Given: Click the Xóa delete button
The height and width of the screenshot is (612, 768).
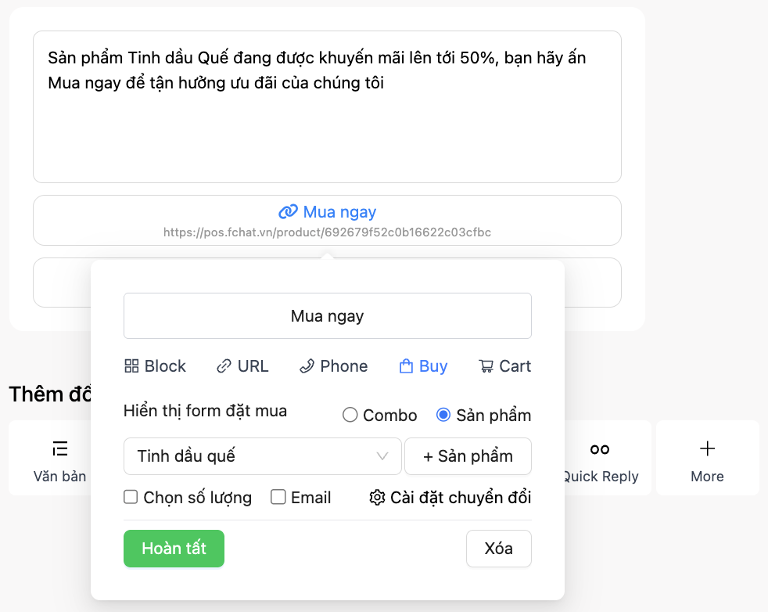Looking at the screenshot, I should click(x=498, y=549).
